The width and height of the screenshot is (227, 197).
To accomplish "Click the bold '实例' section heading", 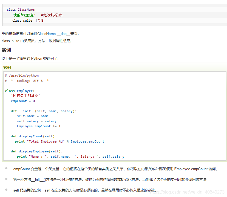I will coord(6,50).
